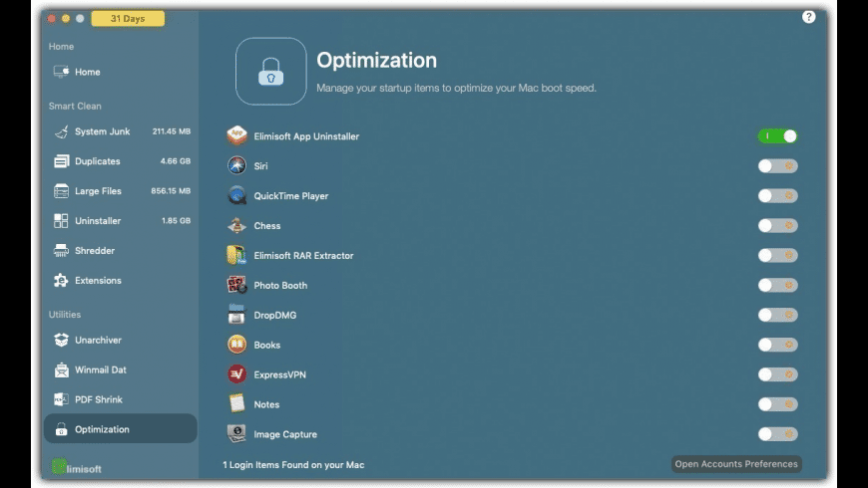Enable the Siri startup toggle
The width and height of the screenshot is (868, 488).
point(778,165)
